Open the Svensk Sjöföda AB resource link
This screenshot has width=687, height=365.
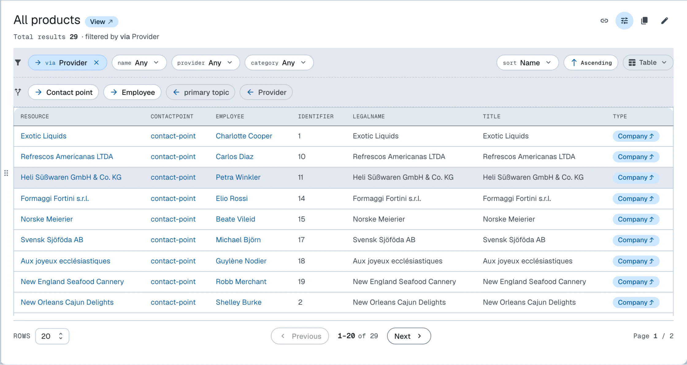pyautogui.click(x=52, y=240)
